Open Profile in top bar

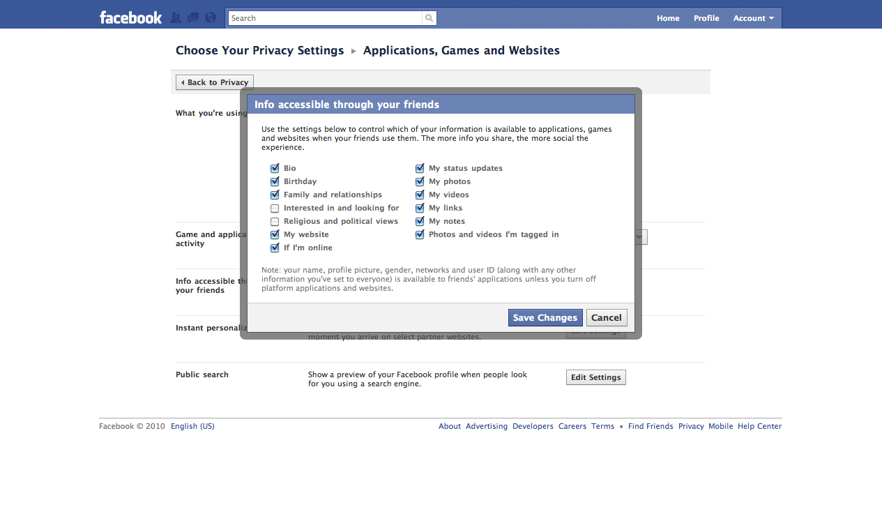pos(706,18)
